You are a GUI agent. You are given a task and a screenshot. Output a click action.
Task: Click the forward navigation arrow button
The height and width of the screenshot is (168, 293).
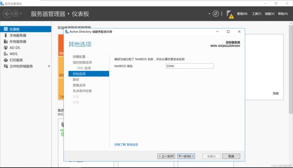point(15,14)
